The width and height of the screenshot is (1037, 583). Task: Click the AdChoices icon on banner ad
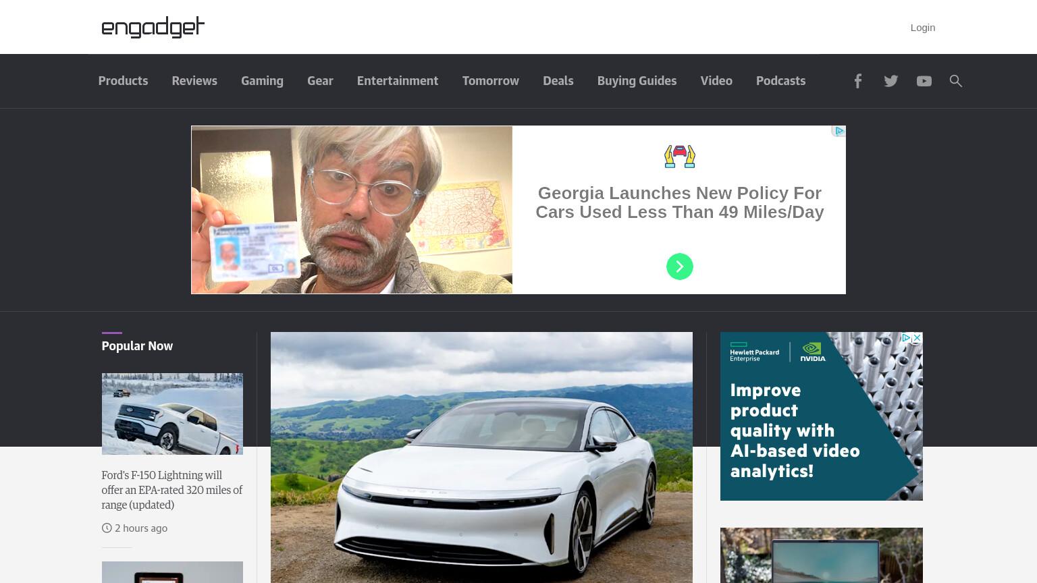tap(839, 131)
